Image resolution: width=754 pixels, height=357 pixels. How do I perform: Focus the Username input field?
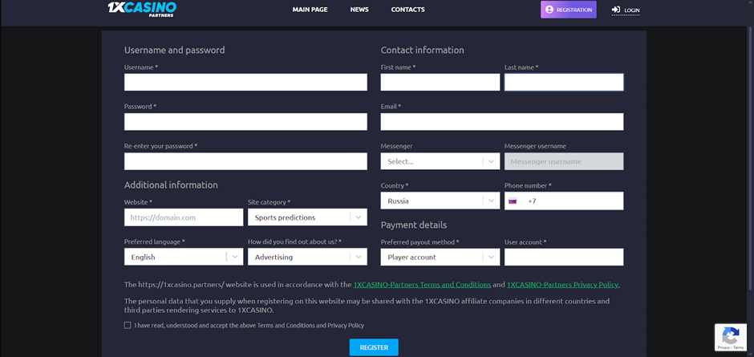(245, 82)
